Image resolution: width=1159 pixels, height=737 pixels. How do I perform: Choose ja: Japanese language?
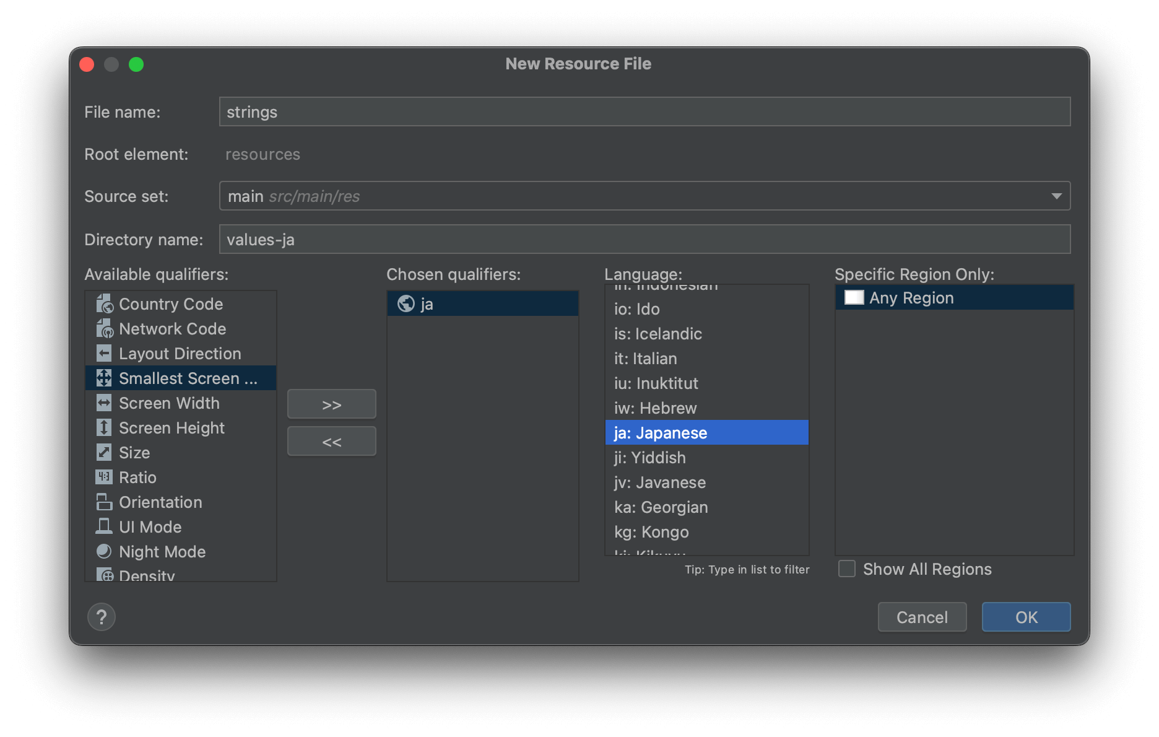(x=707, y=433)
